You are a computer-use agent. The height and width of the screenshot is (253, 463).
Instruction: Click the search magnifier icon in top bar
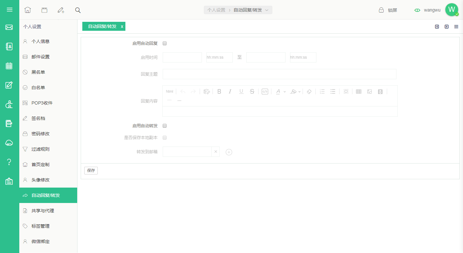78,10
